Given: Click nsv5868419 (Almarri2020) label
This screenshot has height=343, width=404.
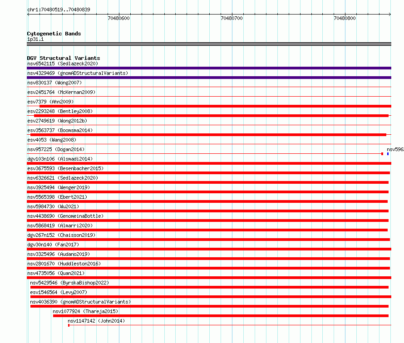Looking at the screenshot, I should (x=60, y=225).
